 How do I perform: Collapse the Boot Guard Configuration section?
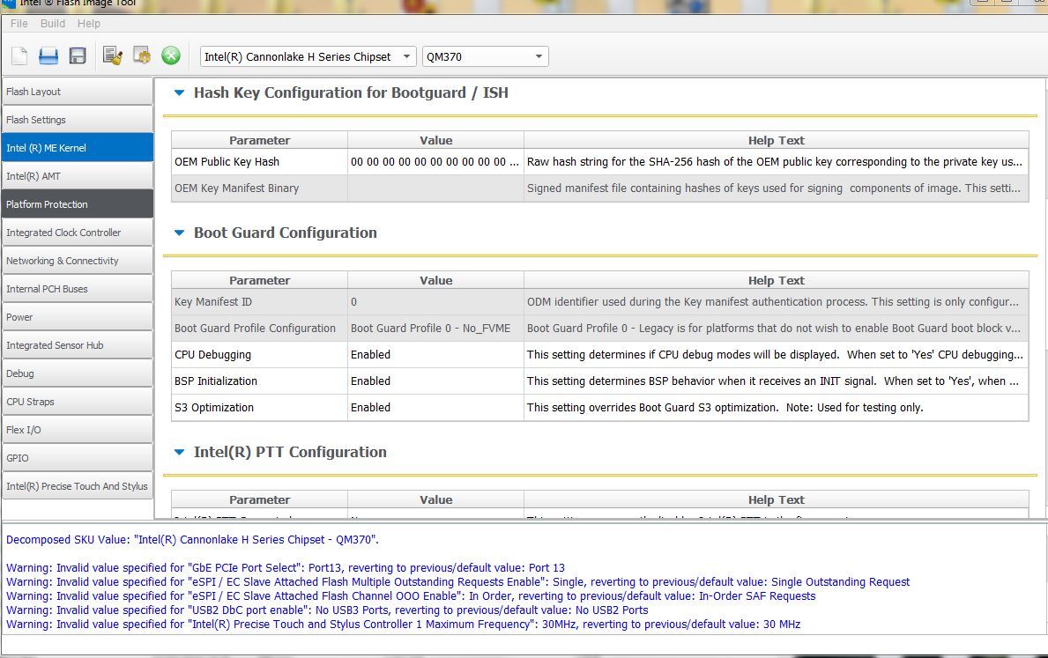pos(179,233)
